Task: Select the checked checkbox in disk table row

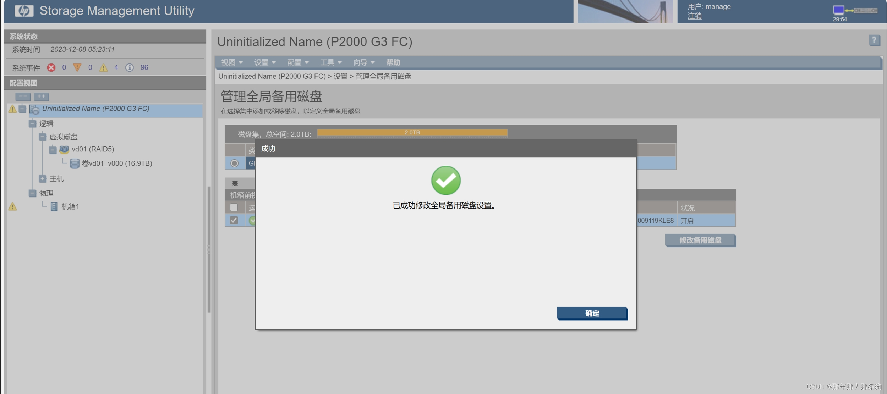Action: [x=234, y=220]
